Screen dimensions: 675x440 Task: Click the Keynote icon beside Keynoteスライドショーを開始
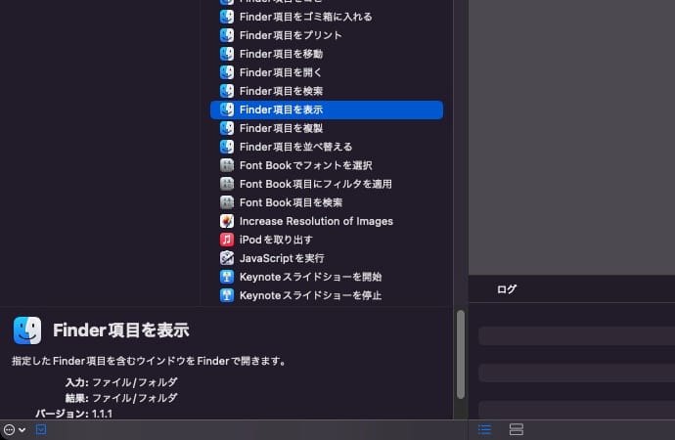click(x=227, y=277)
